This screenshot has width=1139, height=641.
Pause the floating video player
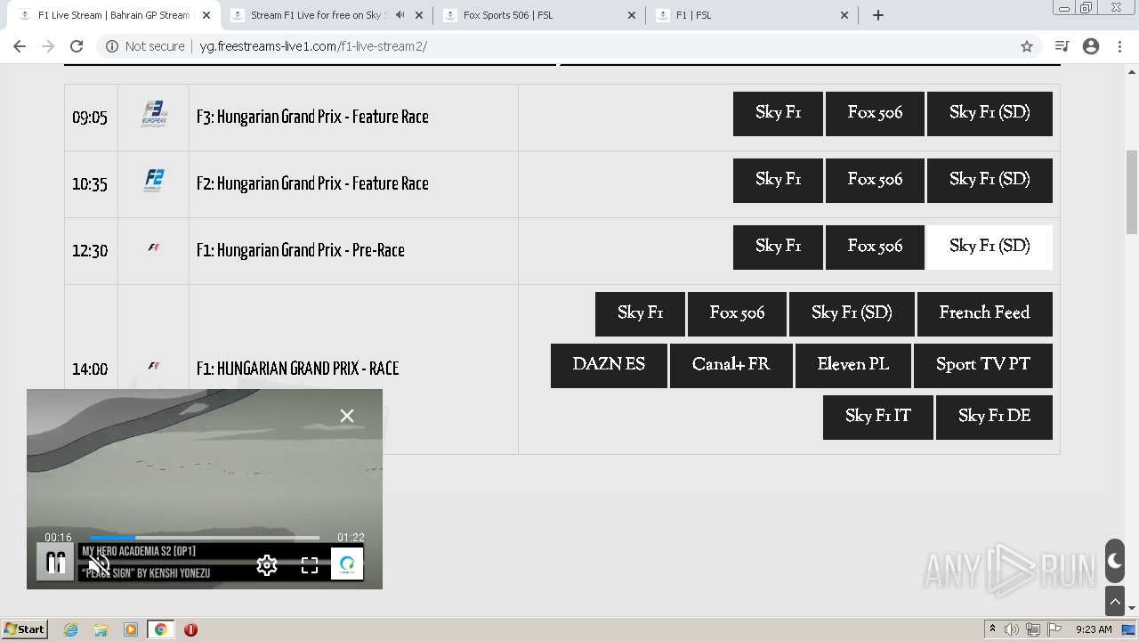point(55,564)
